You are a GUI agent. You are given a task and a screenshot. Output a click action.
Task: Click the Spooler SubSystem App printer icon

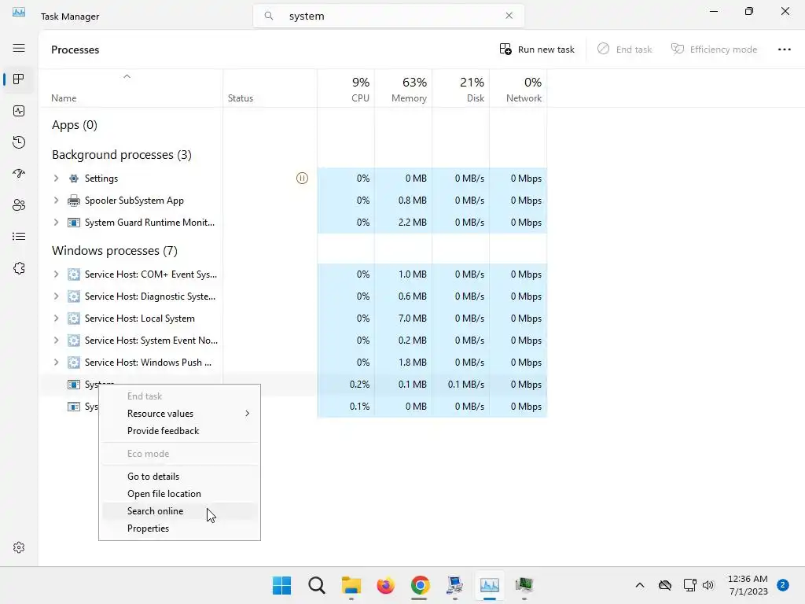click(x=74, y=201)
